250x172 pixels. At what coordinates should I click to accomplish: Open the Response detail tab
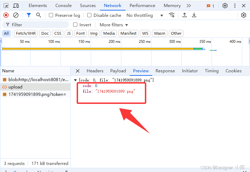(165, 71)
